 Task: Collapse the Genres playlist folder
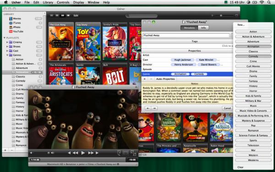(x=7, y=55)
